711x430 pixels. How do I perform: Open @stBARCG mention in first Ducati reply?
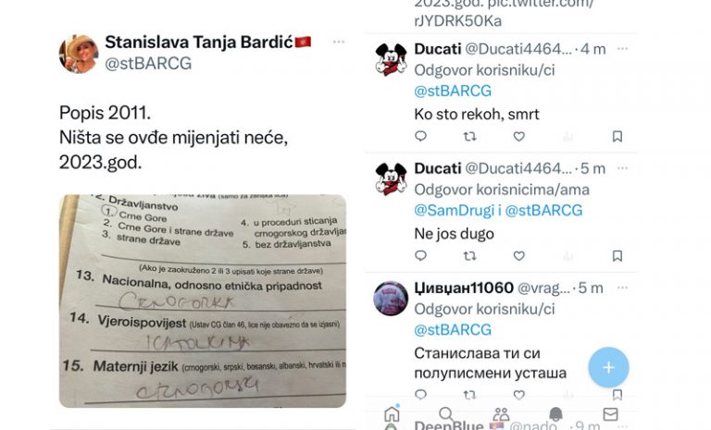pyautogui.click(x=453, y=91)
